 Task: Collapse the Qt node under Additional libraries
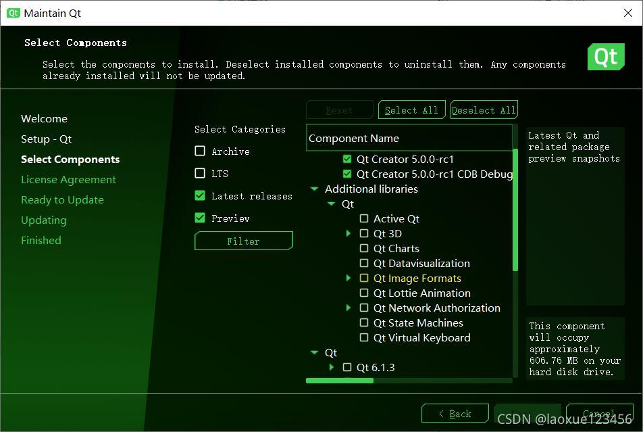332,203
